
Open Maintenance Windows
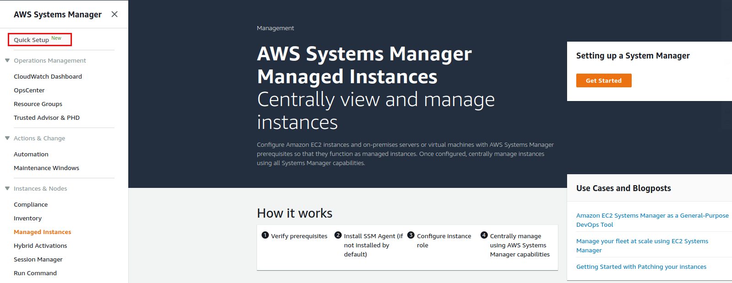(x=46, y=168)
